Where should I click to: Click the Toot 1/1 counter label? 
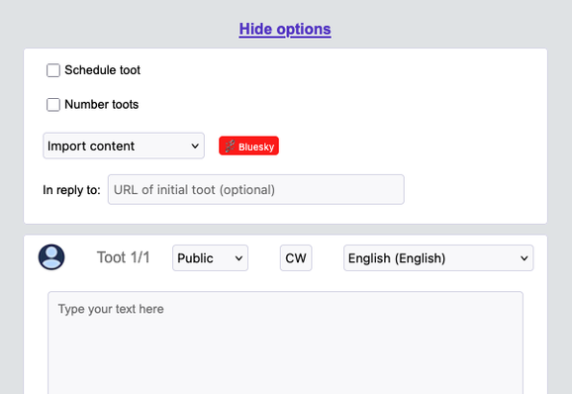(124, 257)
